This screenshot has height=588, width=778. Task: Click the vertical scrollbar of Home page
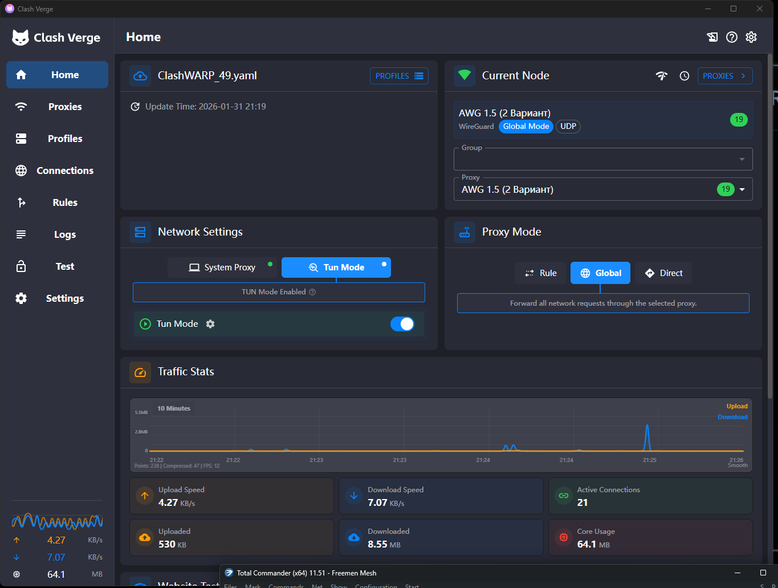[x=771, y=226]
